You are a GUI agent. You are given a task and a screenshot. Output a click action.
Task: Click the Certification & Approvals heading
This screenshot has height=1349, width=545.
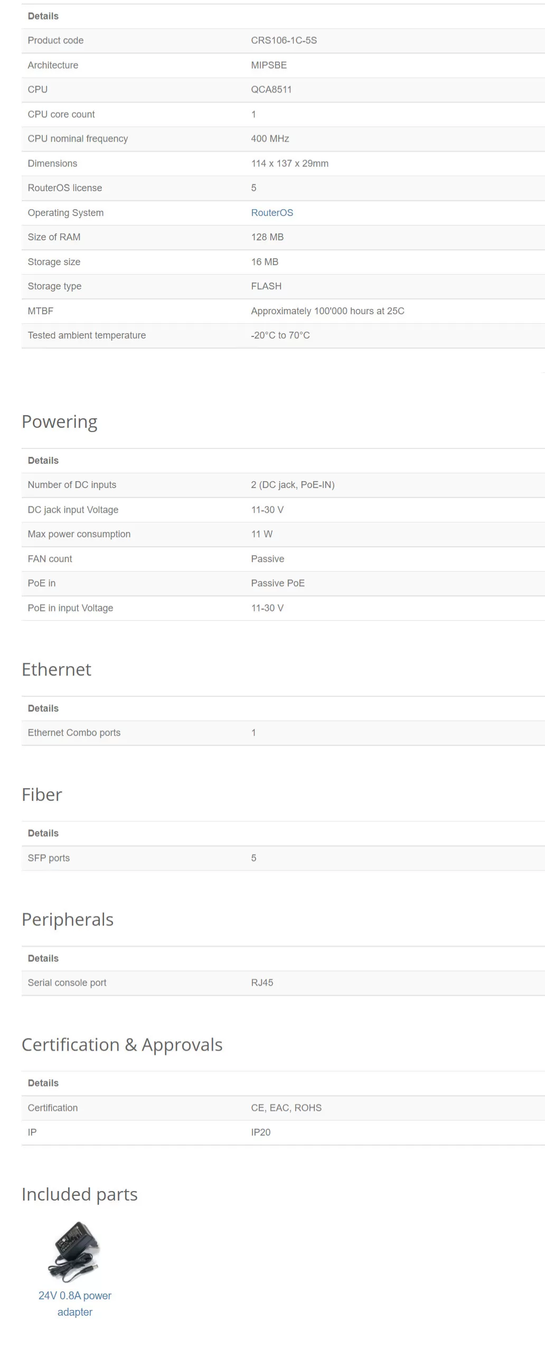pos(122,1045)
